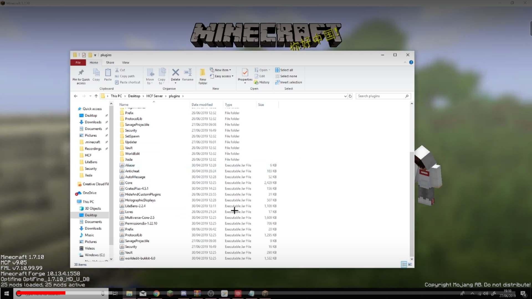Image resolution: width=532 pixels, height=299 pixels.
Task: Click the Delete X icon
Action: pos(175,73)
